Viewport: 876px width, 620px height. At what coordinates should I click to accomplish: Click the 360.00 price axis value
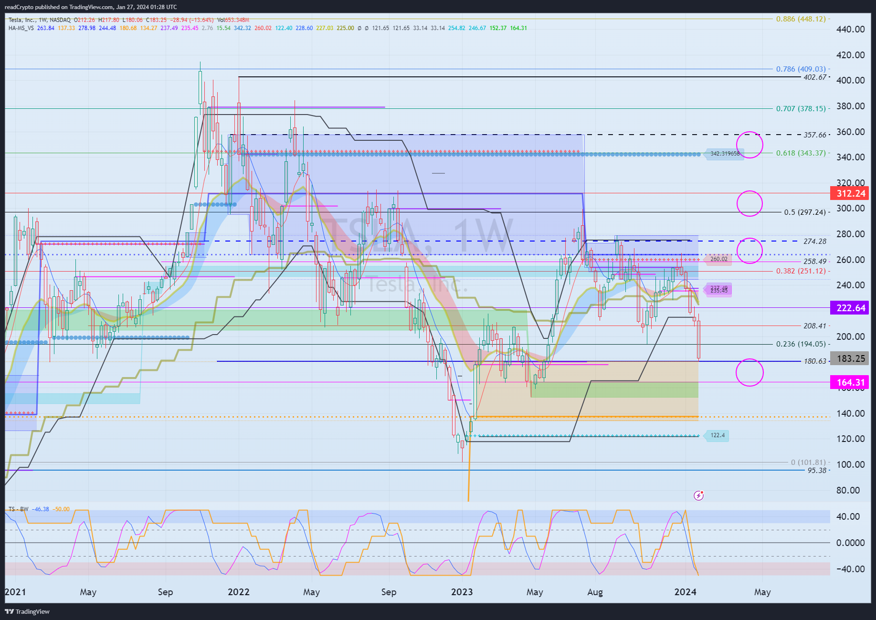coord(850,132)
